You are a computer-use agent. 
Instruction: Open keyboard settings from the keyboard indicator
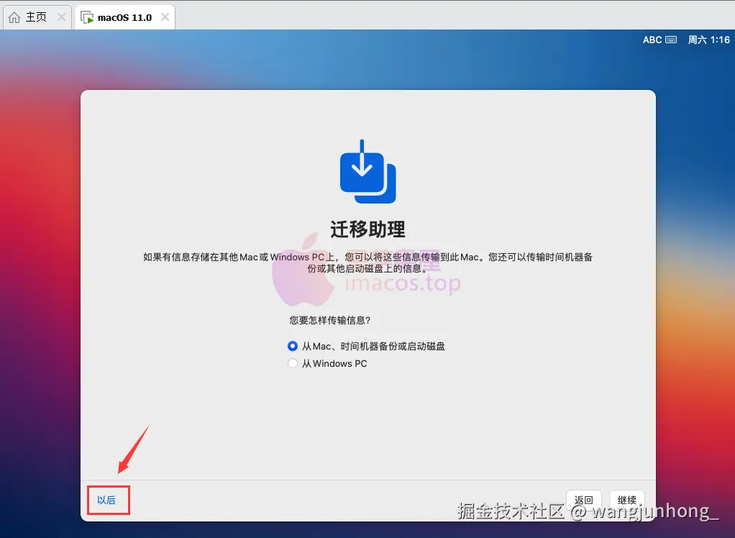(673, 40)
